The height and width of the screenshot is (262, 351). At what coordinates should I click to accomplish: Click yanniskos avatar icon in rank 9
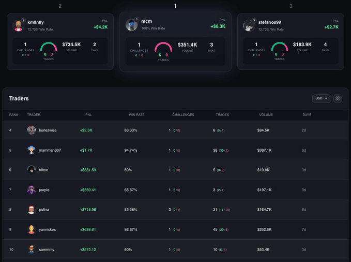point(32,229)
